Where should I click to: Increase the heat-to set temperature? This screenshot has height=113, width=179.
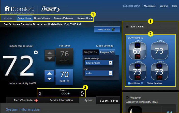(x=49, y=73)
